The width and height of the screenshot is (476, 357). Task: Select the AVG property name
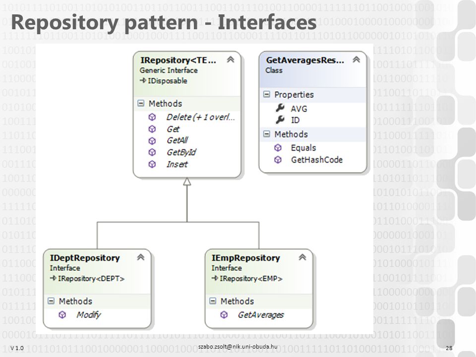pyautogui.click(x=299, y=109)
